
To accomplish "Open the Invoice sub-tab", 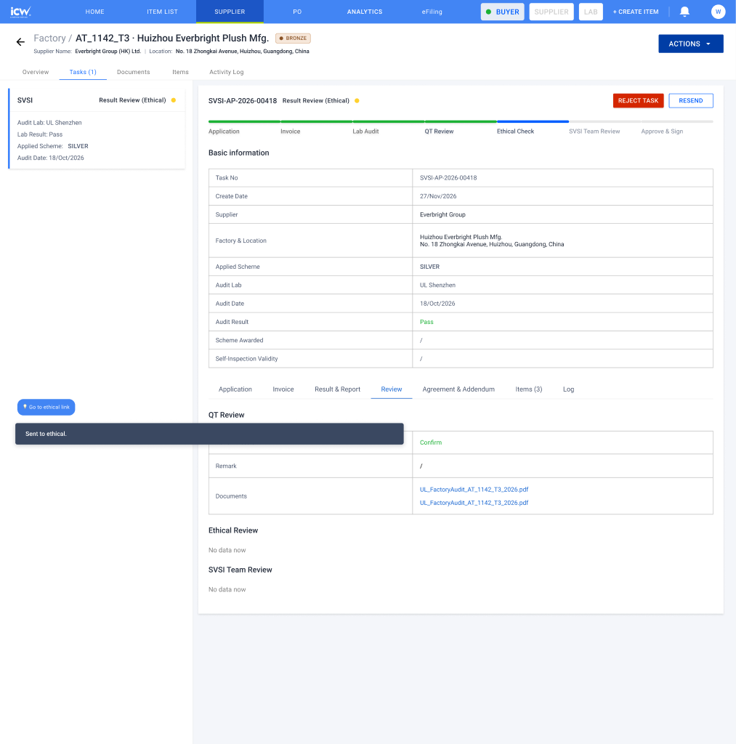I will (283, 389).
